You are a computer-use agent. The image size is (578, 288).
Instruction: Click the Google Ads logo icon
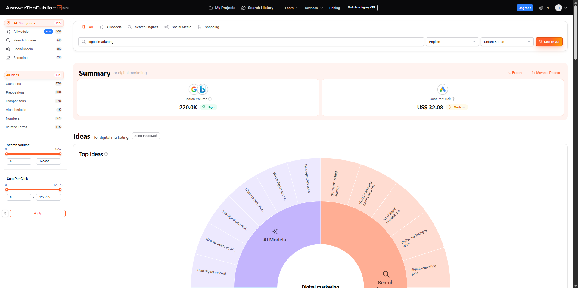pyautogui.click(x=443, y=89)
